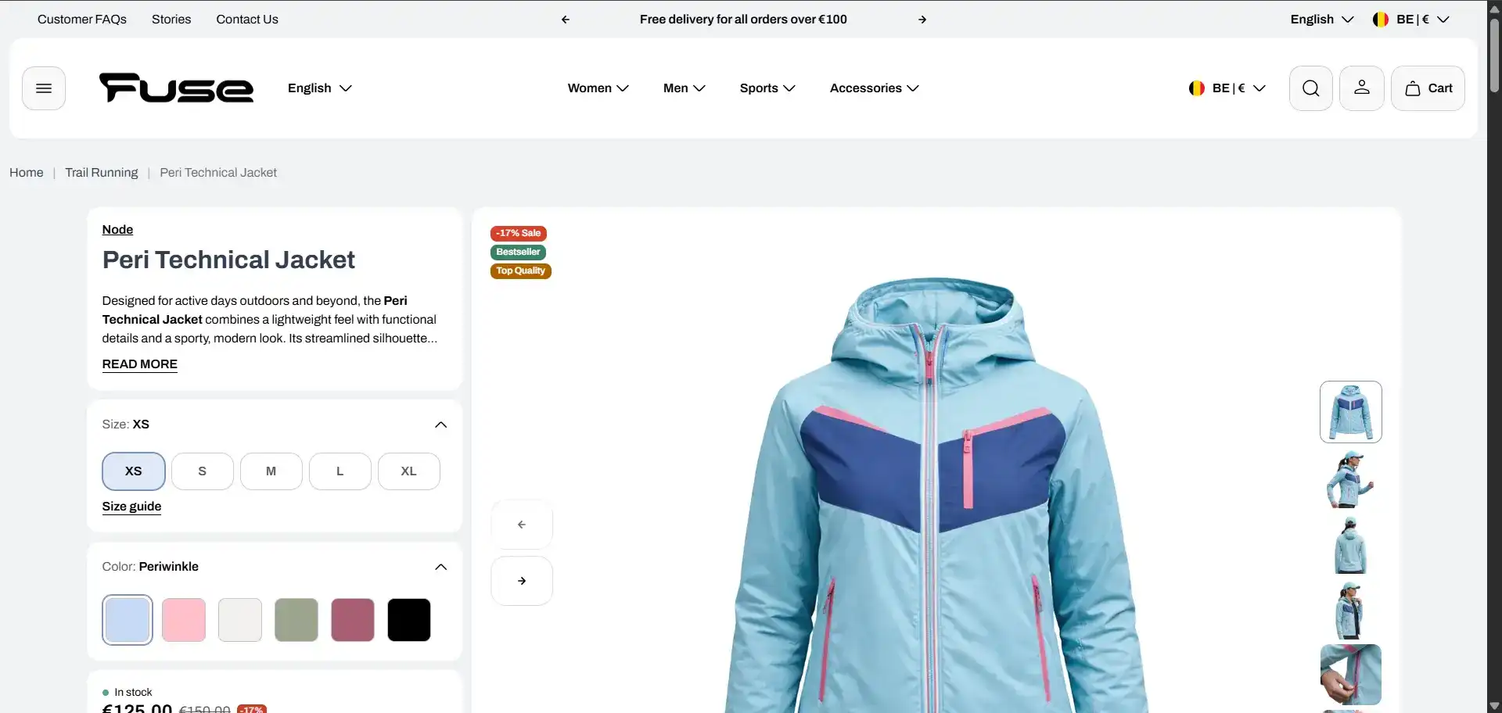Image resolution: width=1502 pixels, height=713 pixels.
Task: Select the jacket back view thumbnail
Action: point(1351,545)
